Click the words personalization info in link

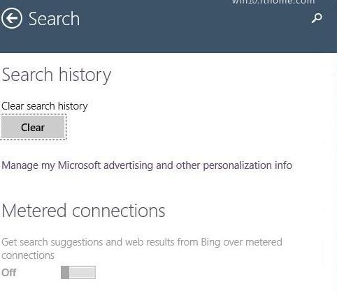coord(248,165)
